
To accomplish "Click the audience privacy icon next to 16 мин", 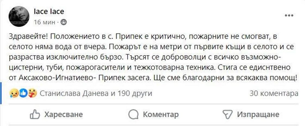I will [63, 22].
